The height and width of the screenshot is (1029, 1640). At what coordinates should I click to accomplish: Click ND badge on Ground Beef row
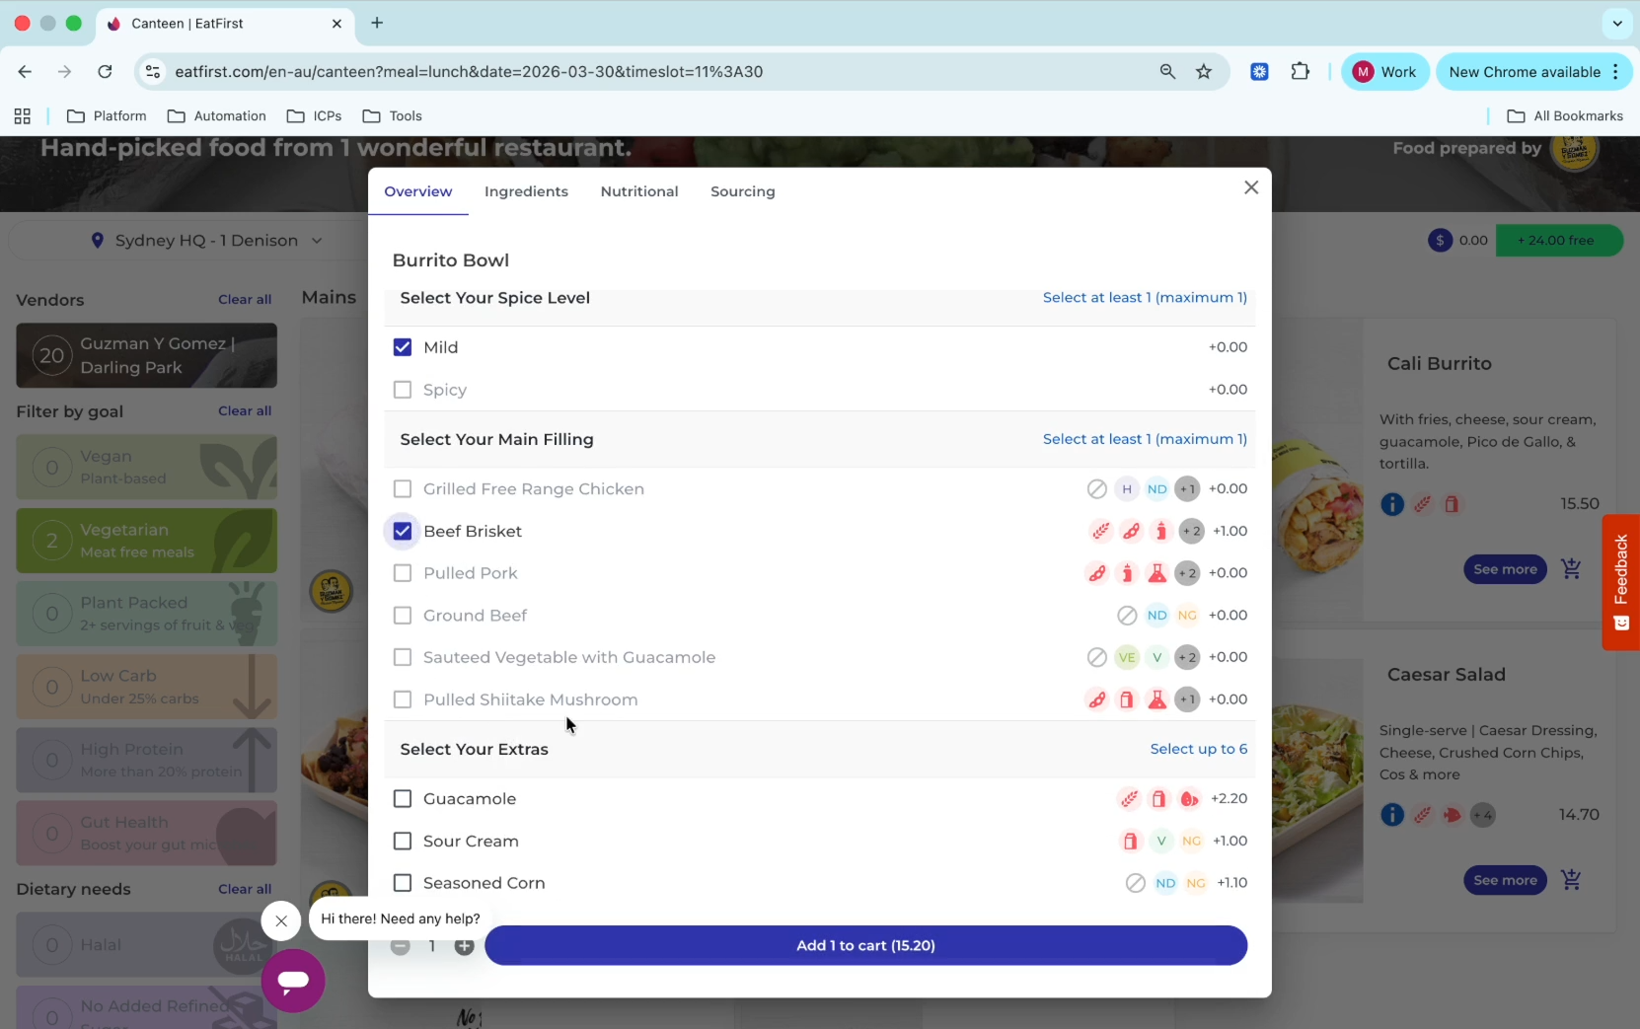(1157, 616)
